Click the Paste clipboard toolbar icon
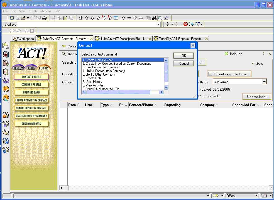The height and width of the screenshot is (200, 274). 65,18
